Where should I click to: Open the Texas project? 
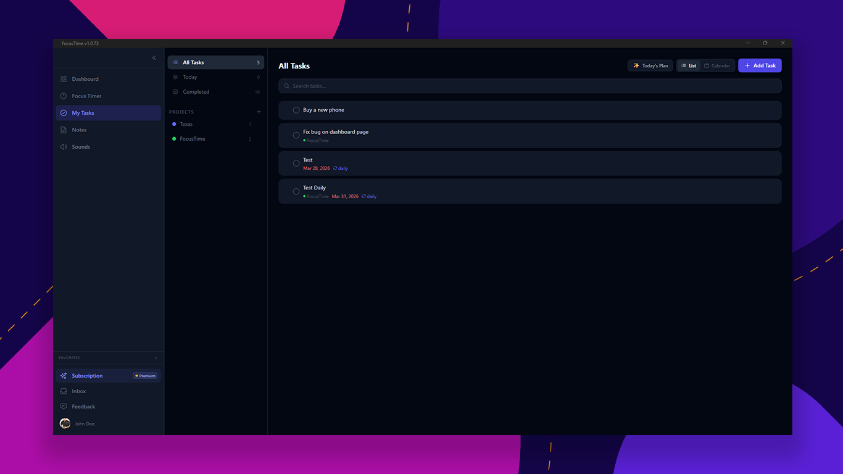tap(216, 124)
